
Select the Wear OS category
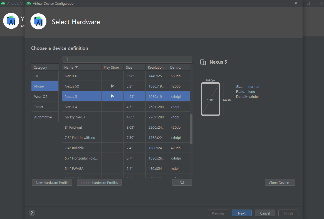coord(45,96)
